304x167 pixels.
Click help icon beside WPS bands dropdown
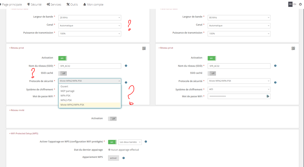click(146, 142)
